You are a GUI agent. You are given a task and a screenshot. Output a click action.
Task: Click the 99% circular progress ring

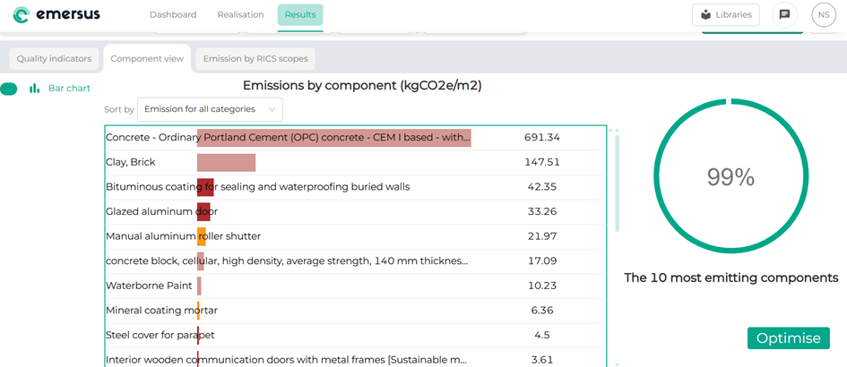[x=730, y=176]
